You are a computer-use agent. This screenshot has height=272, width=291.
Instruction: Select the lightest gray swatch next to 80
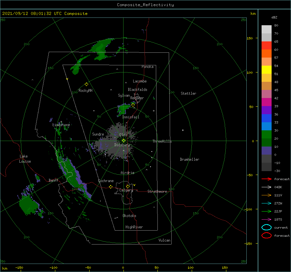pyautogui.click(x=266, y=29)
